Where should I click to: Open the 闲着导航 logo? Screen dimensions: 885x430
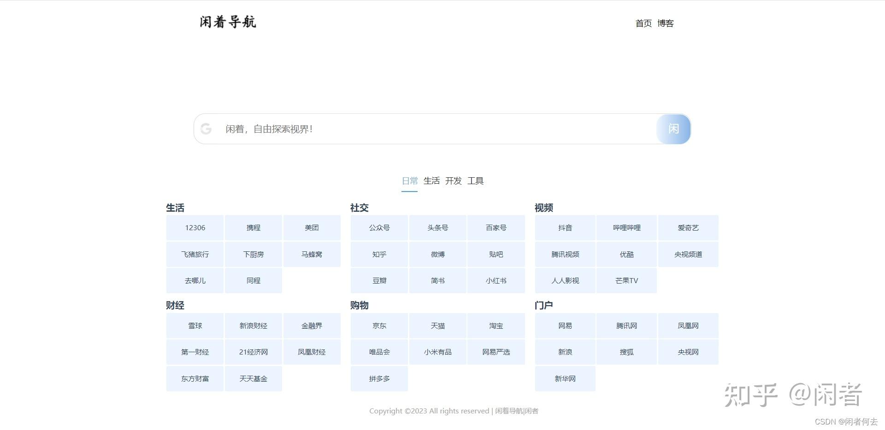coord(228,22)
